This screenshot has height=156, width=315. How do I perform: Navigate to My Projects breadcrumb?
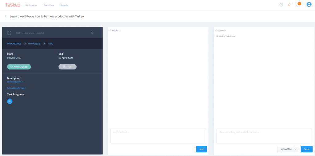pyautogui.click(x=34, y=44)
